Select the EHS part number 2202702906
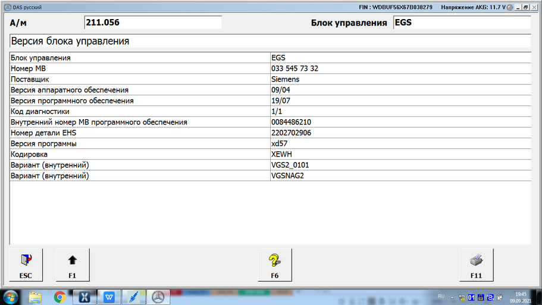 tap(291, 133)
